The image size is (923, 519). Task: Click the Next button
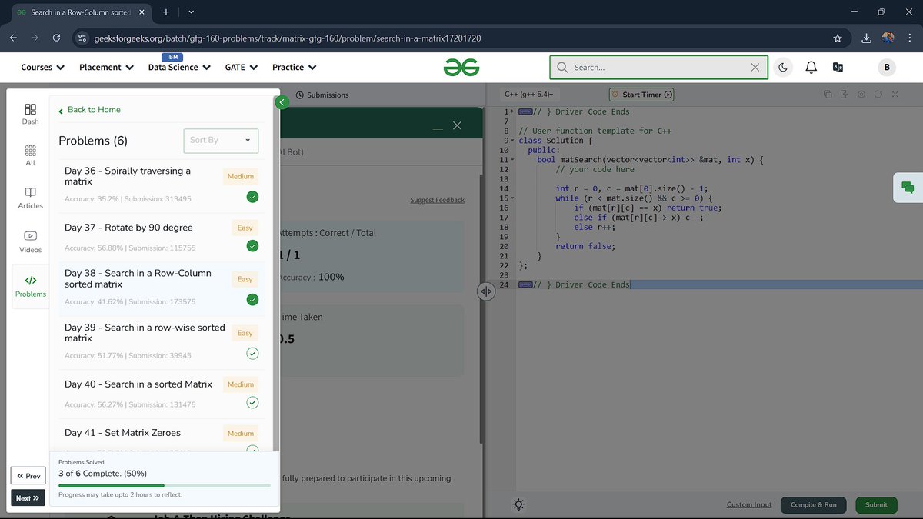pos(28,497)
